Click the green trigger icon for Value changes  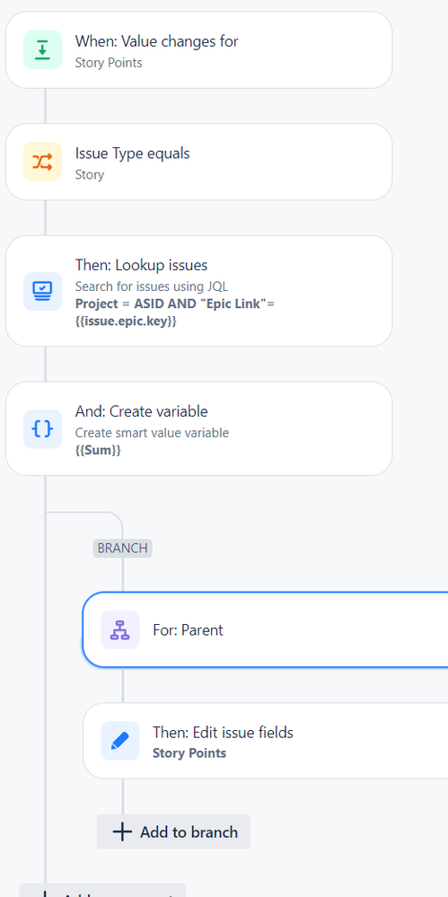[x=43, y=49]
